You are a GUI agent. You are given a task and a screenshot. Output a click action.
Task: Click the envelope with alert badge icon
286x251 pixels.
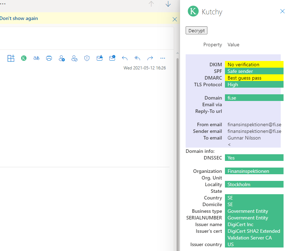click(112, 58)
